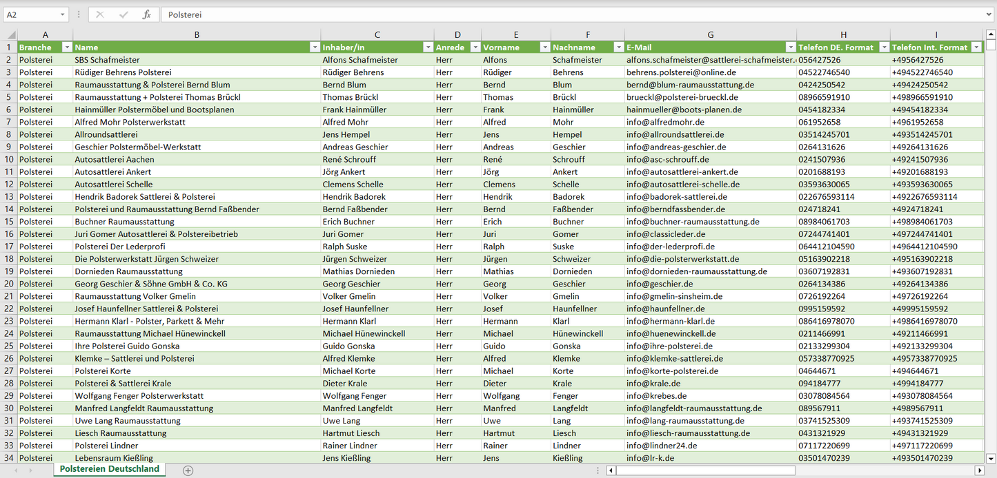The height and width of the screenshot is (478, 997).
Task: Open the Branche column filter dropdown
Action: tap(67, 48)
